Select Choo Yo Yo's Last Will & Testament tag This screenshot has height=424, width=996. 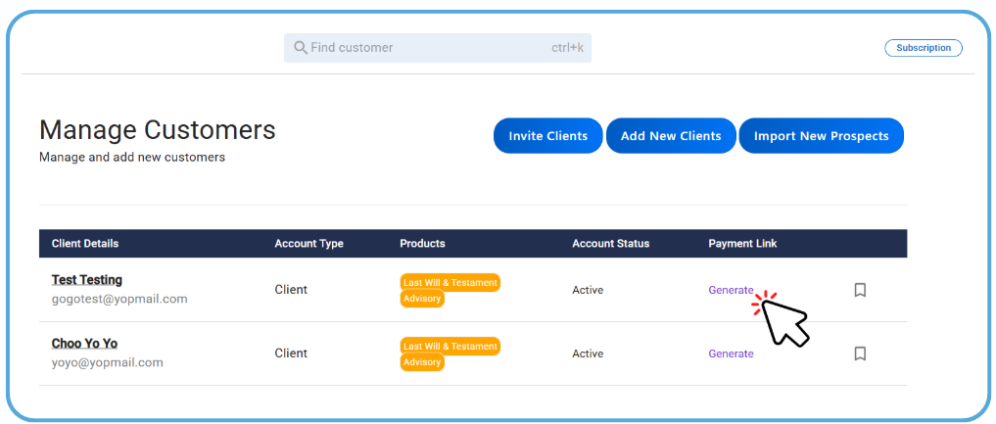pos(450,346)
